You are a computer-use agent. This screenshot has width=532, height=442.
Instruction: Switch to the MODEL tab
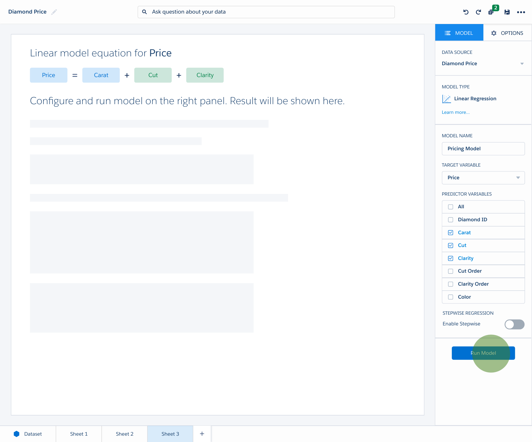459,33
